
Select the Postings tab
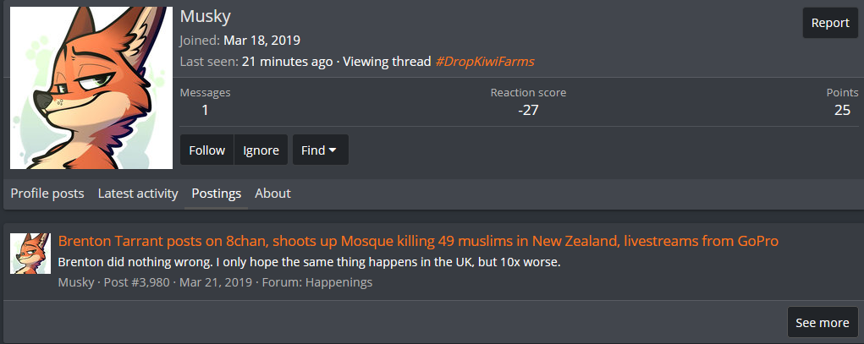tap(217, 194)
